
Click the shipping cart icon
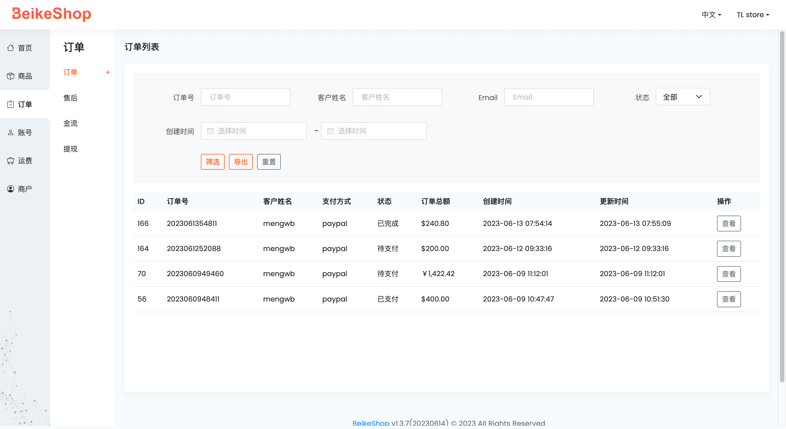tap(10, 161)
